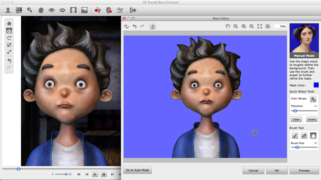Select the Color Range magic wand
Image resolution: width=321 pixels, height=180 pixels.
313,99
